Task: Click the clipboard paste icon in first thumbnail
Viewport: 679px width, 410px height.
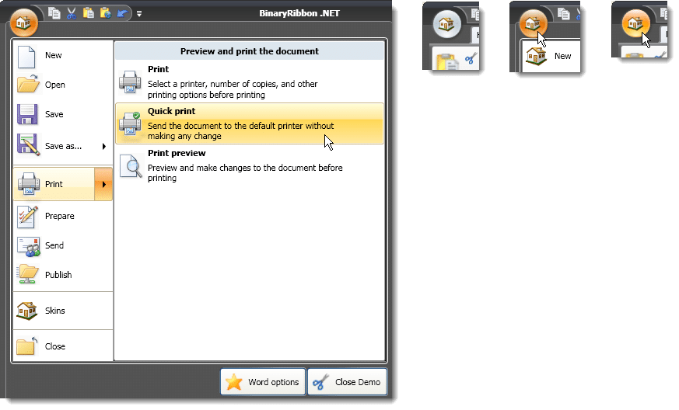Action: pos(447,61)
